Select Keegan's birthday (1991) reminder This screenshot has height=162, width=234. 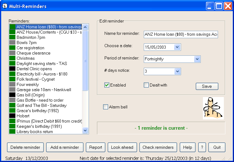(46, 127)
